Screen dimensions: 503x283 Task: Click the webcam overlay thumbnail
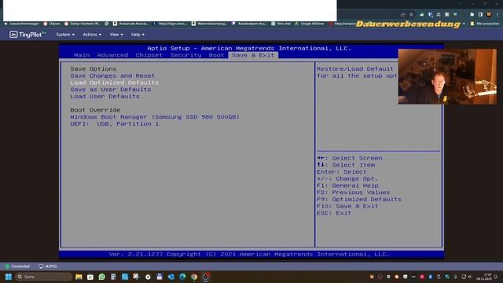pos(447,76)
